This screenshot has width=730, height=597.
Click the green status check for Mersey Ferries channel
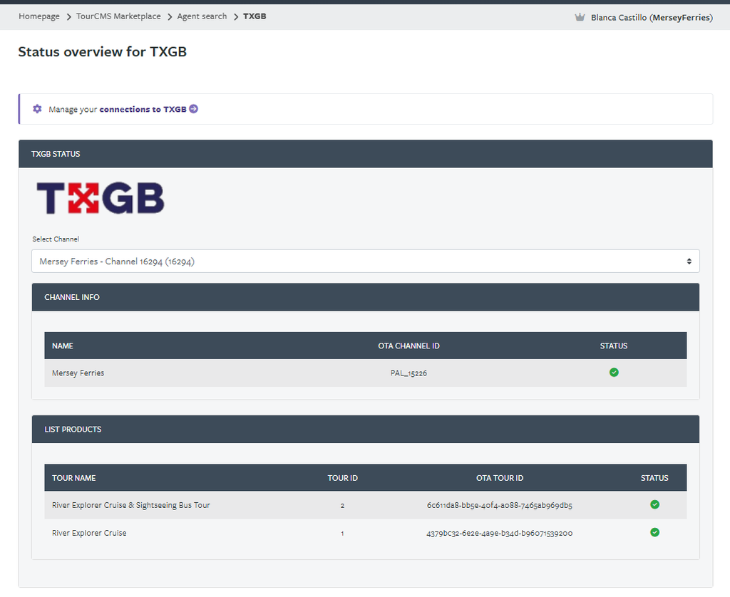point(614,373)
